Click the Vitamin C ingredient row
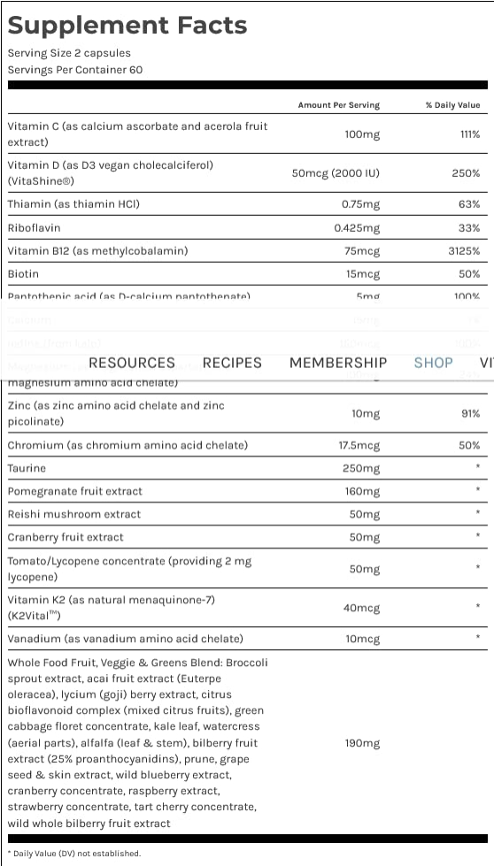This screenshot has width=494, height=866. [247, 134]
